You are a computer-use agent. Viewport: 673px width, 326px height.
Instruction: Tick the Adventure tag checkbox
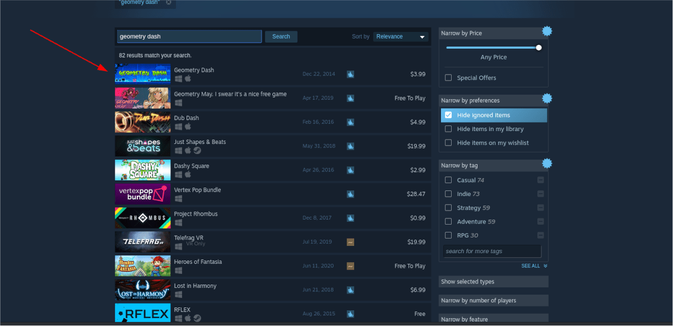tap(448, 222)
